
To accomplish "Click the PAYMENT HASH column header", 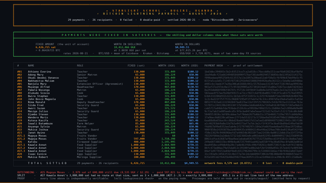I will point(213,65).
